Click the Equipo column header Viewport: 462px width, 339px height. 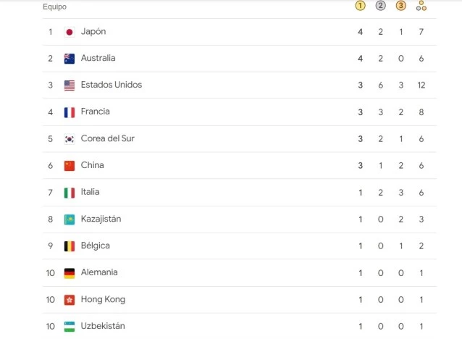pyautogui.click(x=54, y=7)
